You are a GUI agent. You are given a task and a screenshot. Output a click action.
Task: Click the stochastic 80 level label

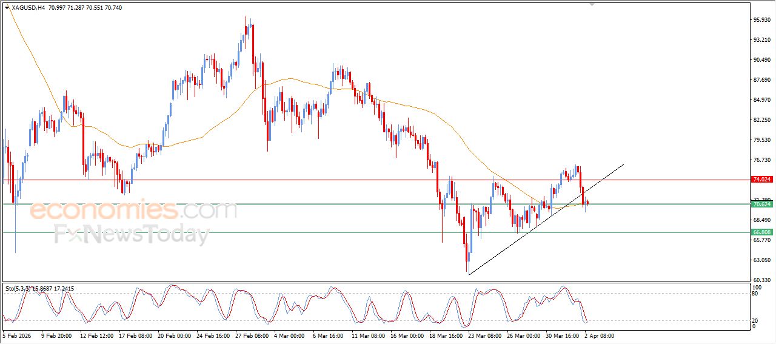(x=755, y=294)
